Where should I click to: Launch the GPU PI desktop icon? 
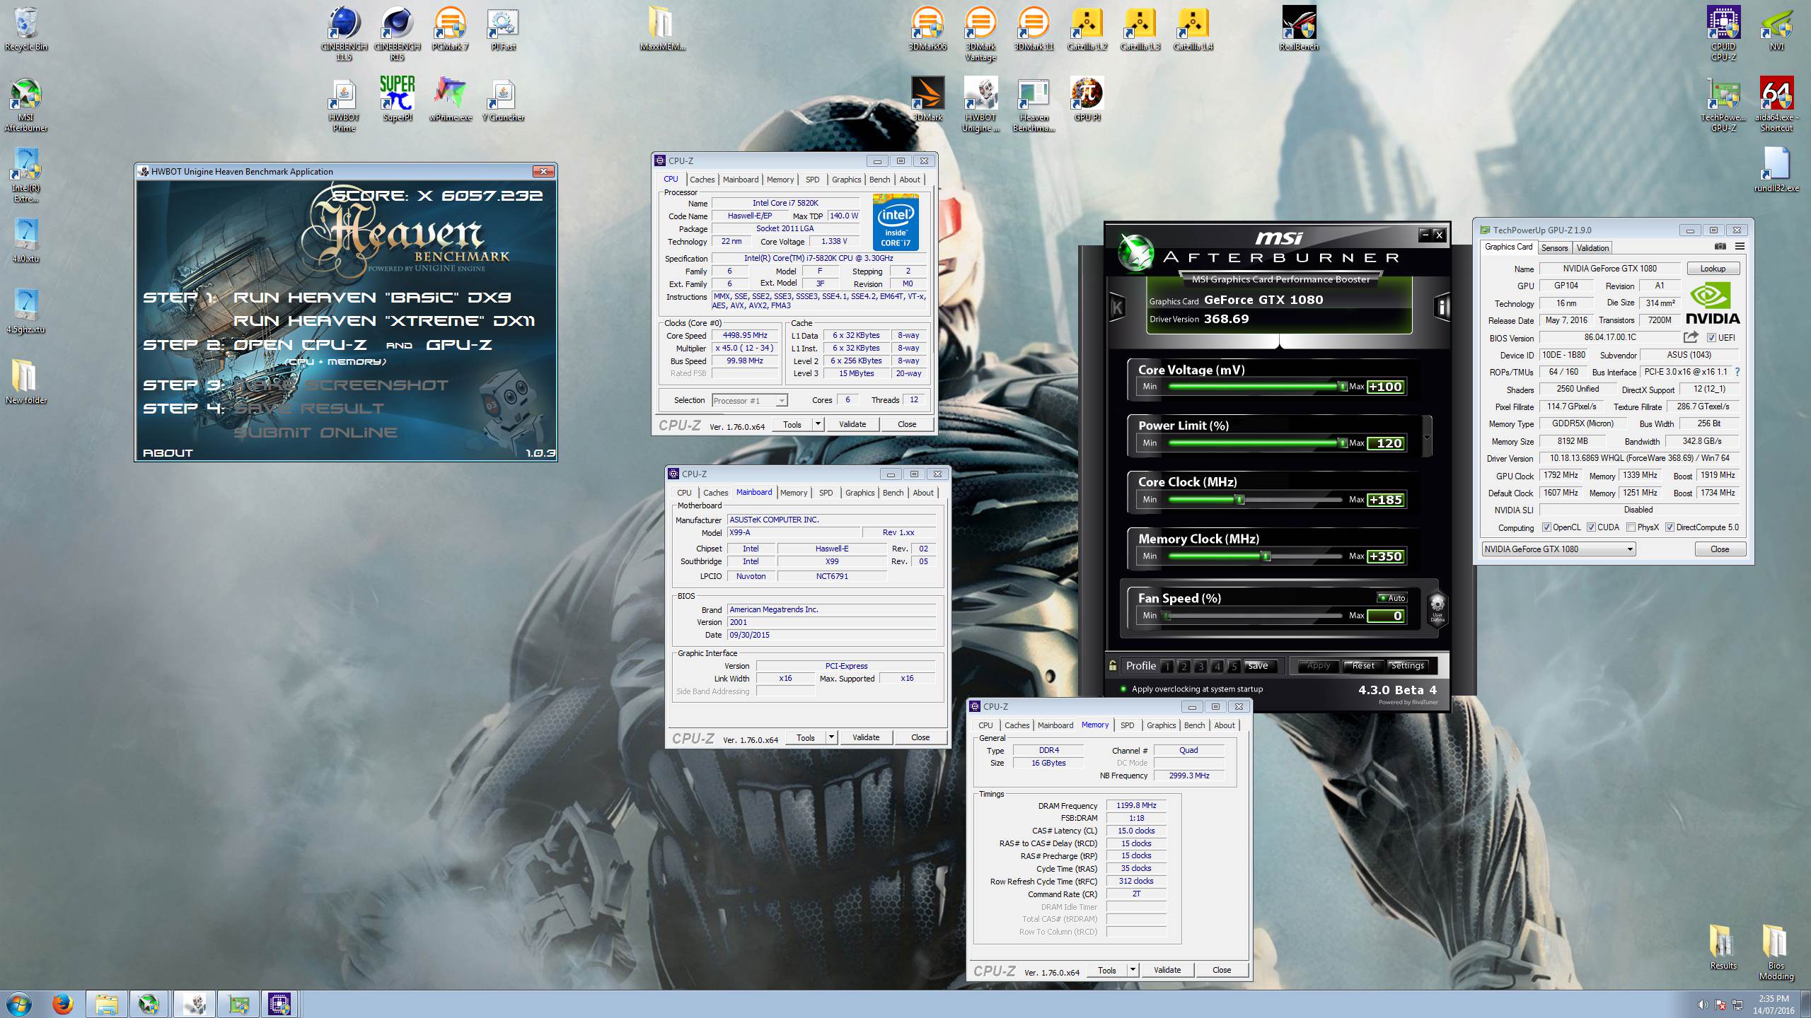click(1087, 99)
